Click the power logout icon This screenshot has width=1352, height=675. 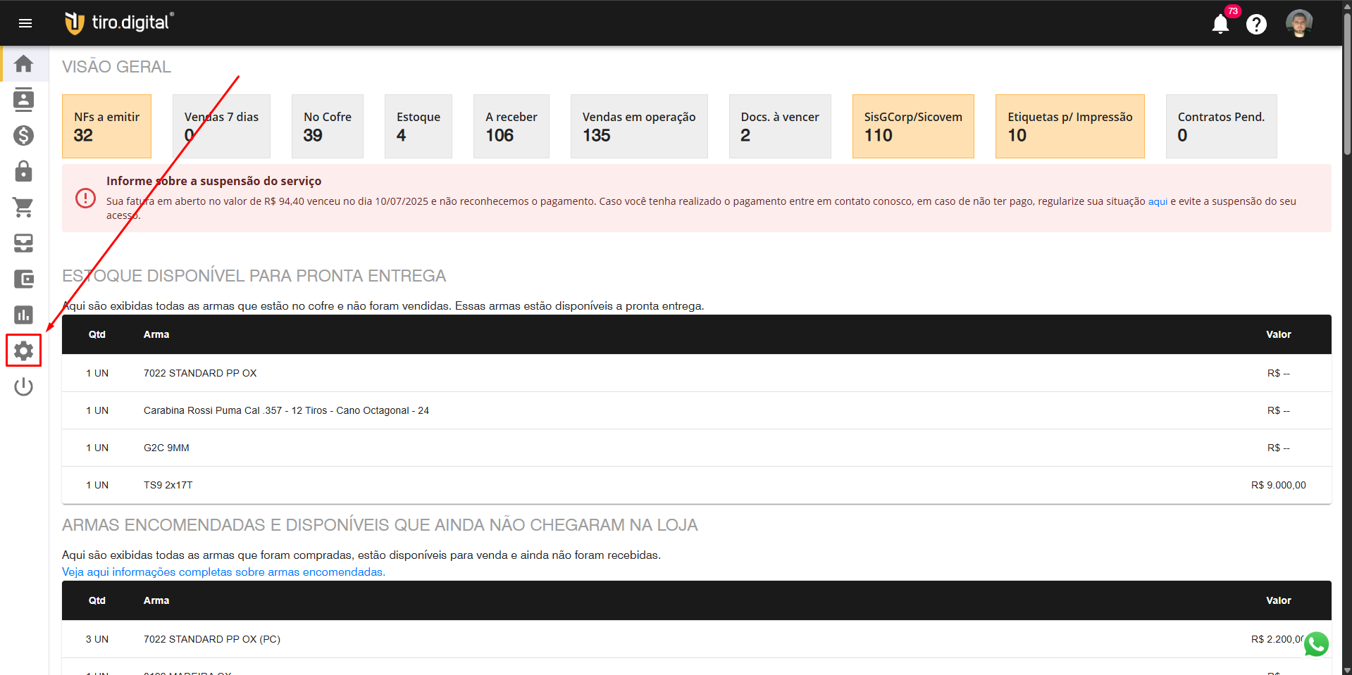[24, 386]
